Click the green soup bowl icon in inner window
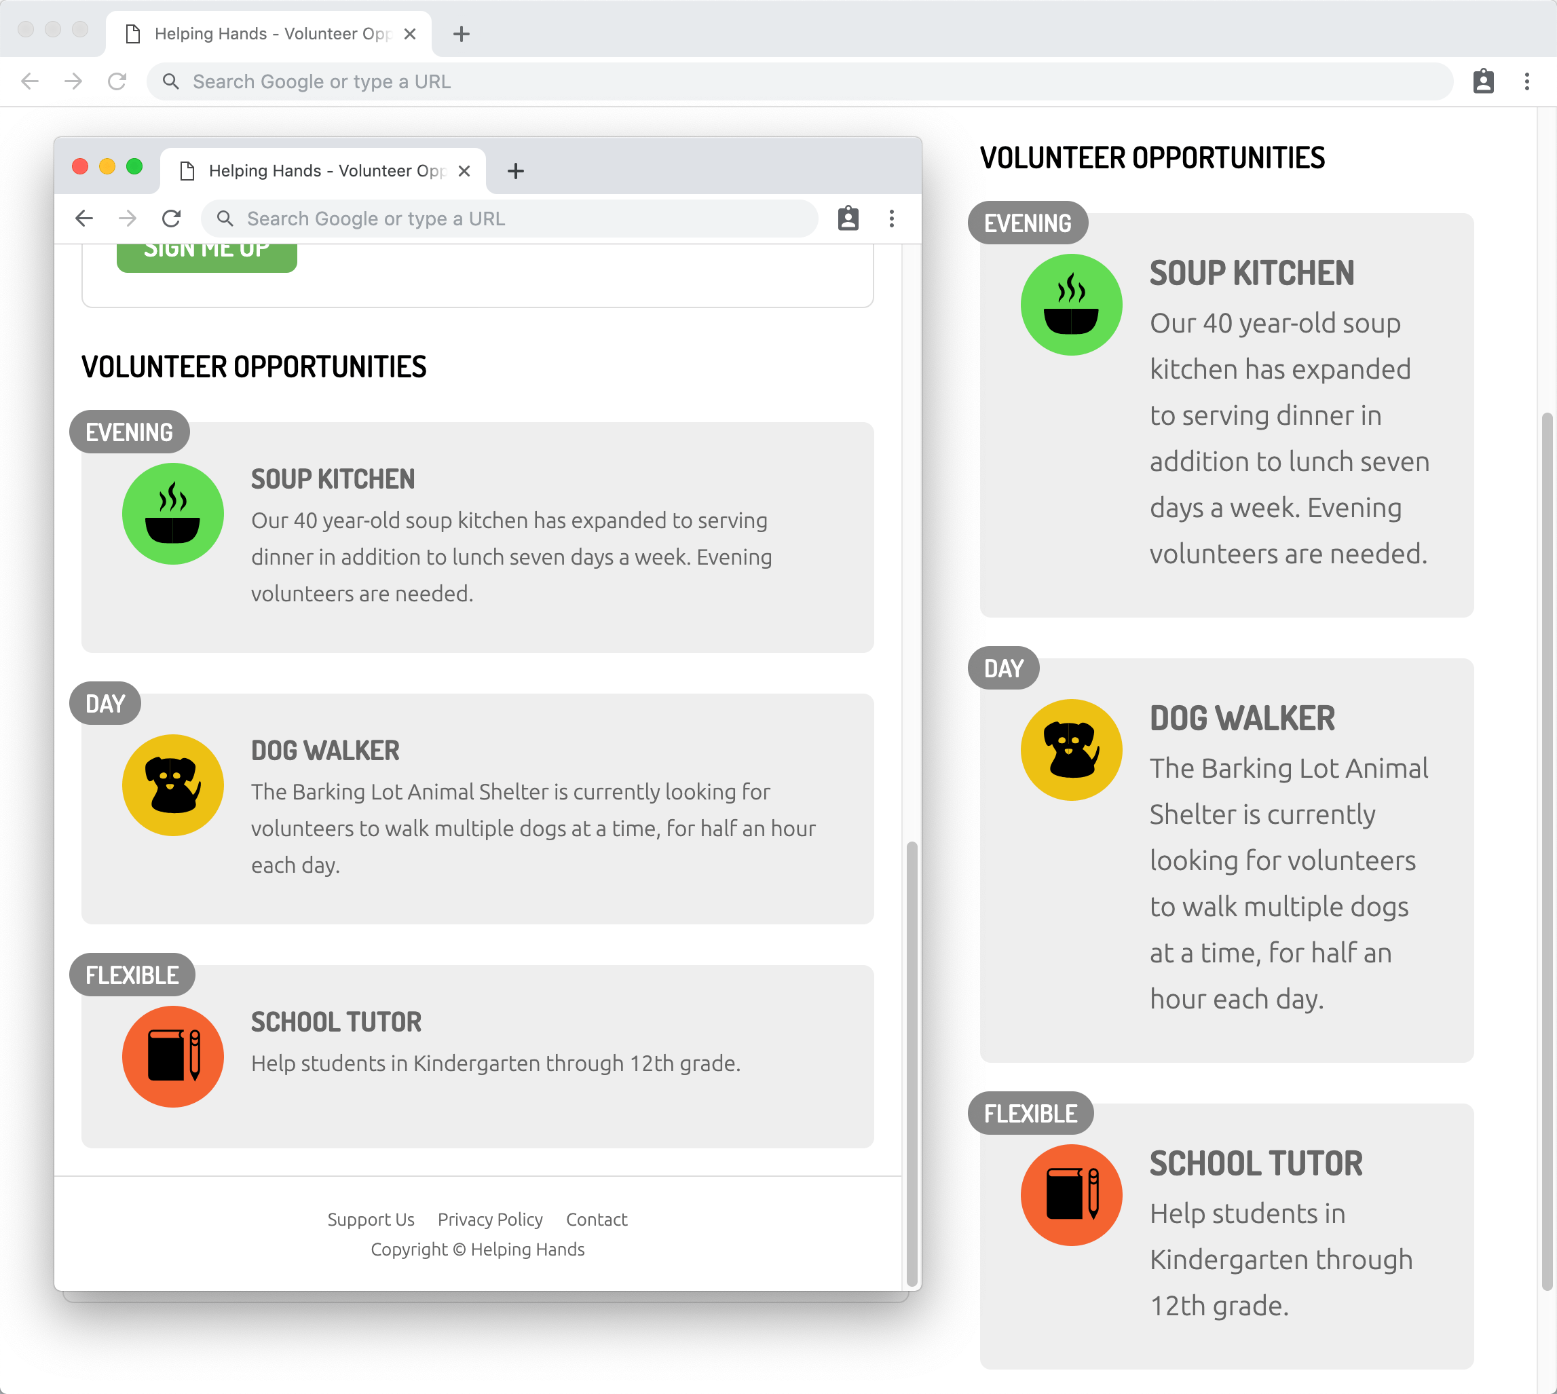Screen dimensions: 1557x1394 173,514
